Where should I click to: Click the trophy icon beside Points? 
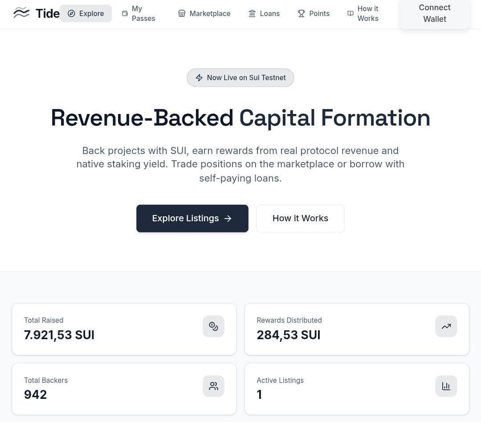point(302,13)
